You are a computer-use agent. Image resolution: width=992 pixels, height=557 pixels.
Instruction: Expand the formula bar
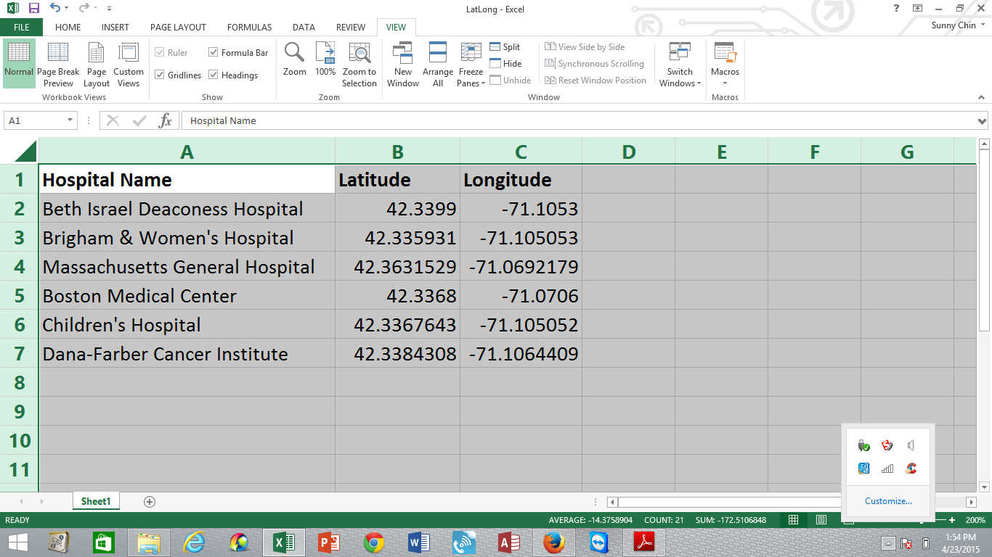(x=982, y=121)
